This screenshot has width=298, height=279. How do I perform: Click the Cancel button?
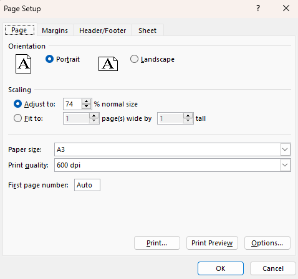(273, 268)
